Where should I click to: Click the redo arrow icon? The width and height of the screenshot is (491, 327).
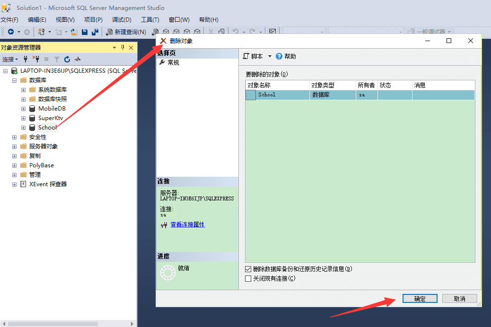(252, 32)
